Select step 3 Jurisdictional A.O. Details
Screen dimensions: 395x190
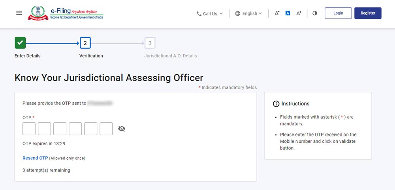(x=150, y=42)
